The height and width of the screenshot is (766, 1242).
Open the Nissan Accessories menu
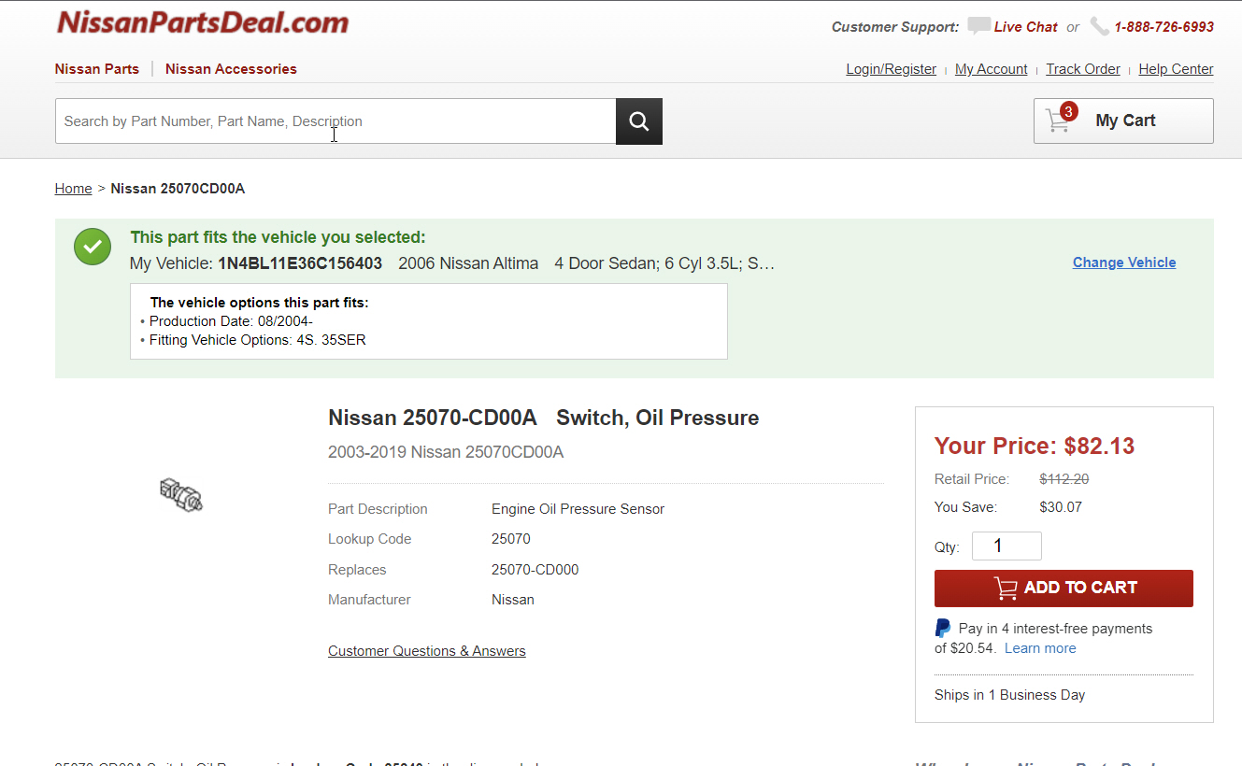(231, 69)
